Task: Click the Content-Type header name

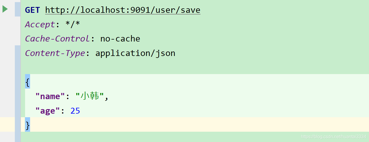Action: point(55,53)
